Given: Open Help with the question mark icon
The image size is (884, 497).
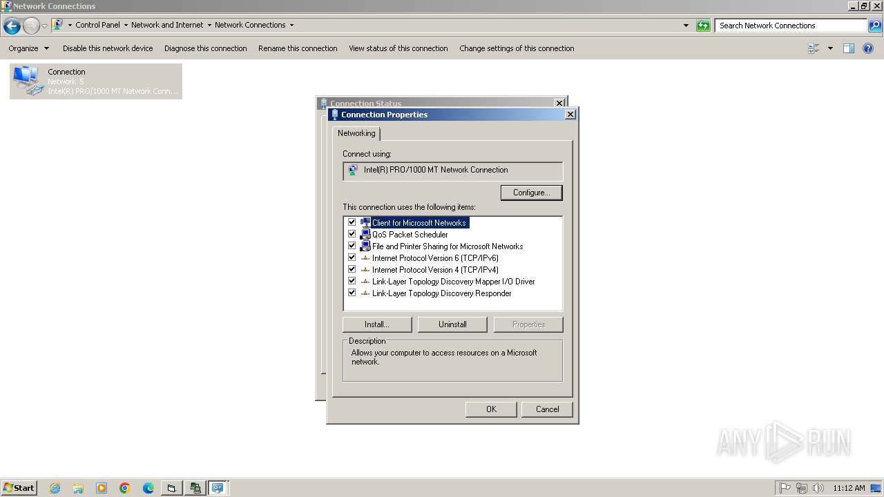Looking at the screenshot, I should (868, 48).
